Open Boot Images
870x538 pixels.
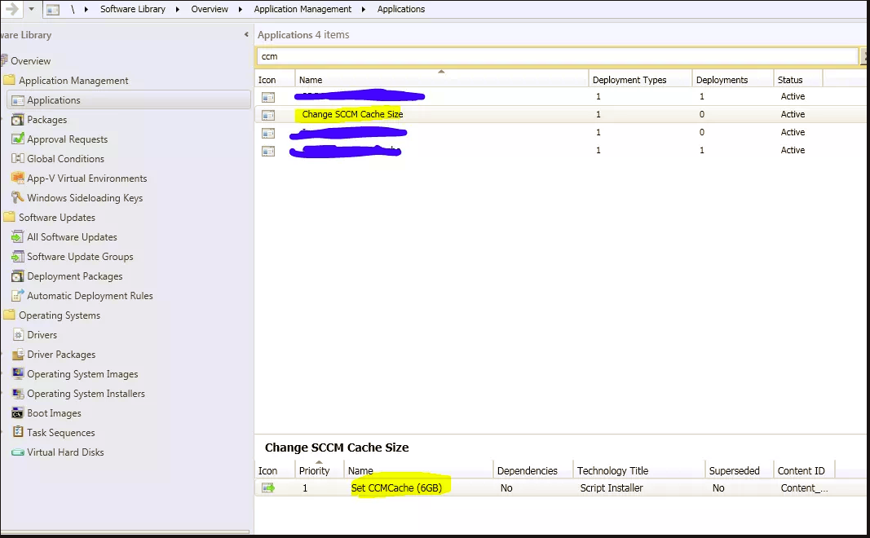[54, 413]
